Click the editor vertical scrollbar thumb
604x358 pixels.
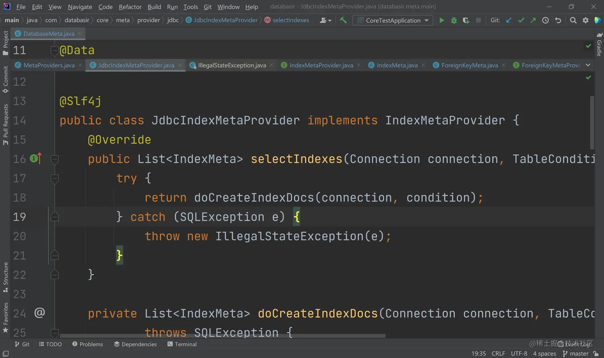(592, 122)
